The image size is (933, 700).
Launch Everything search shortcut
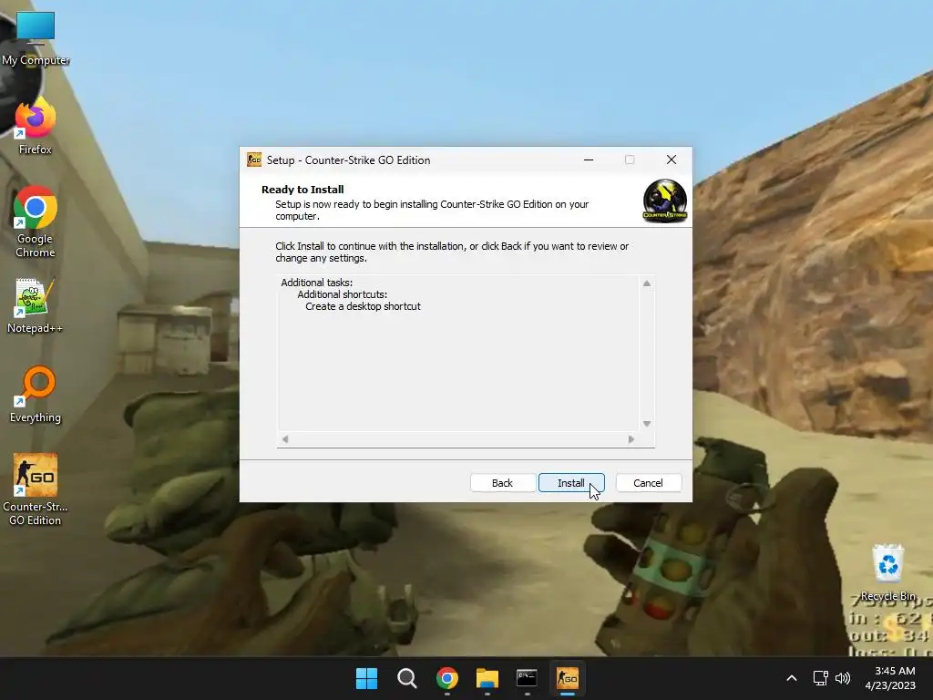[x=36, y=394]
